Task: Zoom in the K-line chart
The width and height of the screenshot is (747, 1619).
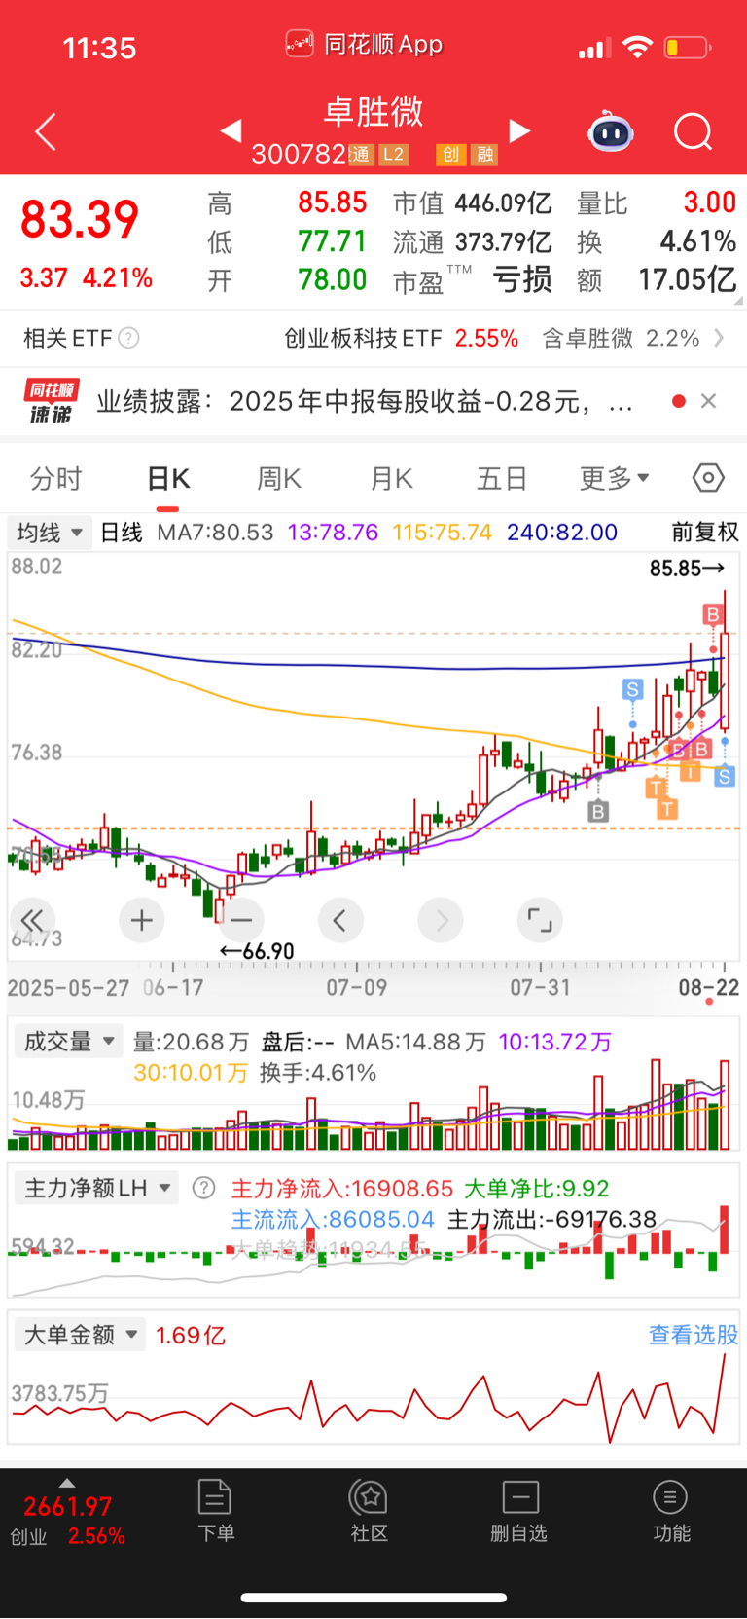Action: pyautogui.click(x=142, y=920)
